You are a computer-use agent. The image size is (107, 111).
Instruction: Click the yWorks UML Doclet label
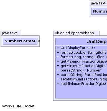point(18,106)
